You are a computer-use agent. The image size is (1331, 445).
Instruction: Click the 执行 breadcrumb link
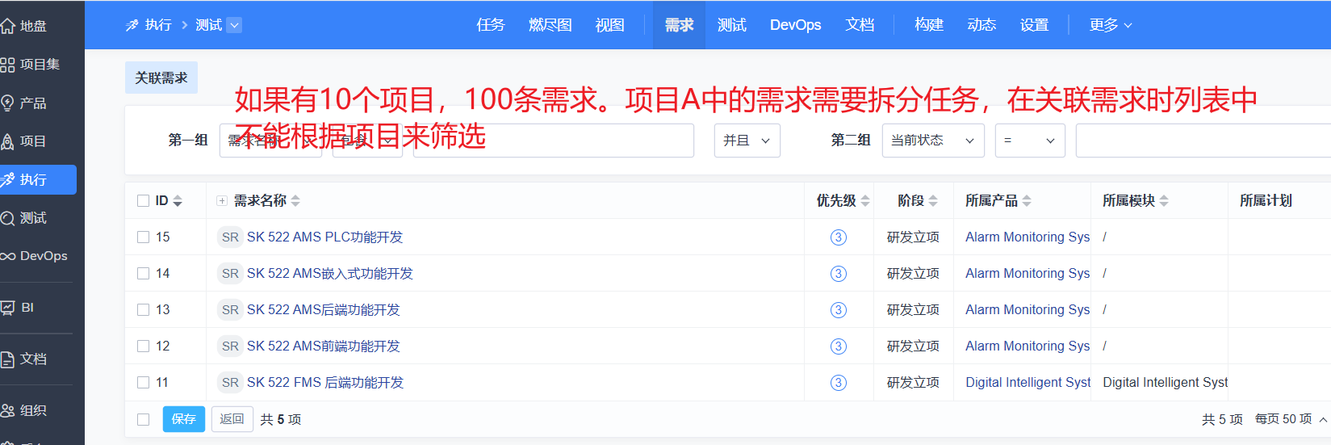click(158, 25)
